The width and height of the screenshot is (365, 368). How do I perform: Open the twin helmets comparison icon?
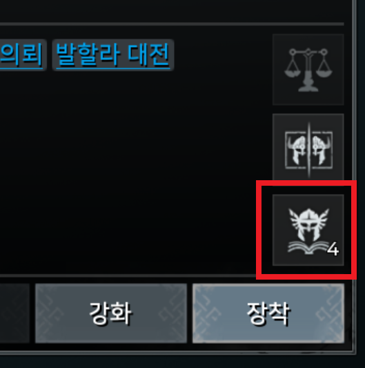pyautogui.click(x=308, y=150)
